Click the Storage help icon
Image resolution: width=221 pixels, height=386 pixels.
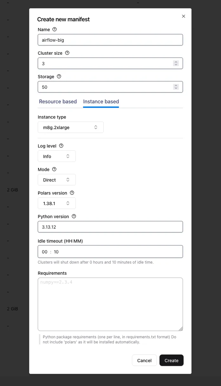[x=59, y=76]
